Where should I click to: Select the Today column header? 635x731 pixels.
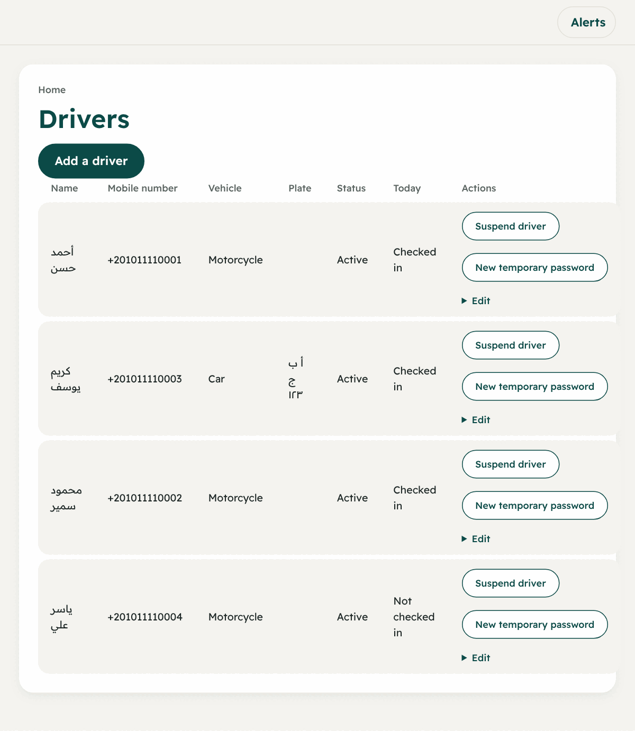click(x=407, y=188)
